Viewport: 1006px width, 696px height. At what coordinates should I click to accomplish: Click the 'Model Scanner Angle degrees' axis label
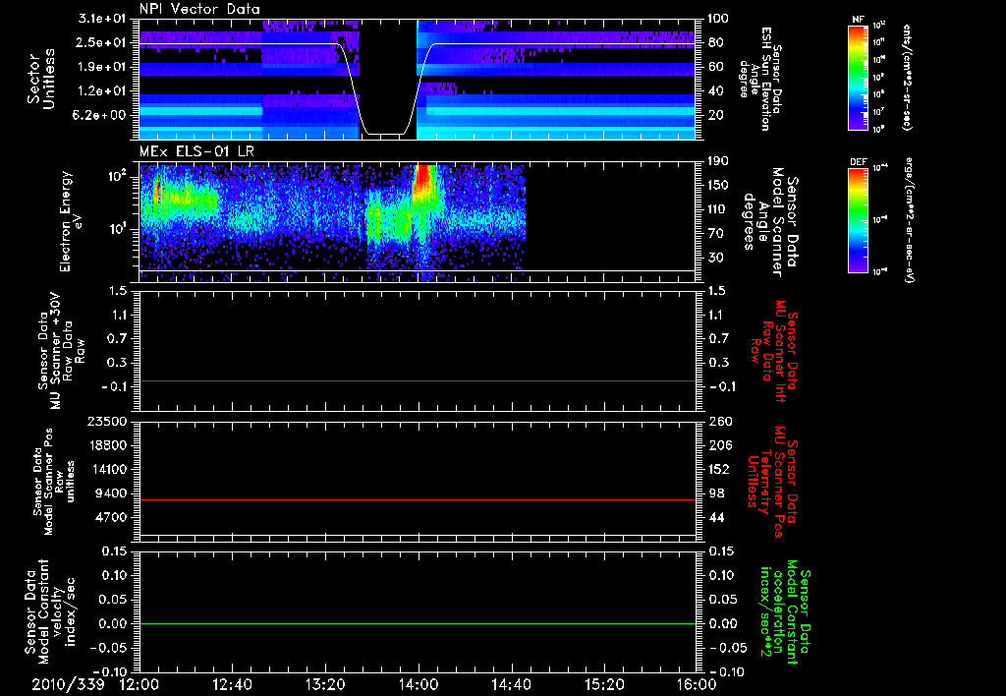coord(770,221)
